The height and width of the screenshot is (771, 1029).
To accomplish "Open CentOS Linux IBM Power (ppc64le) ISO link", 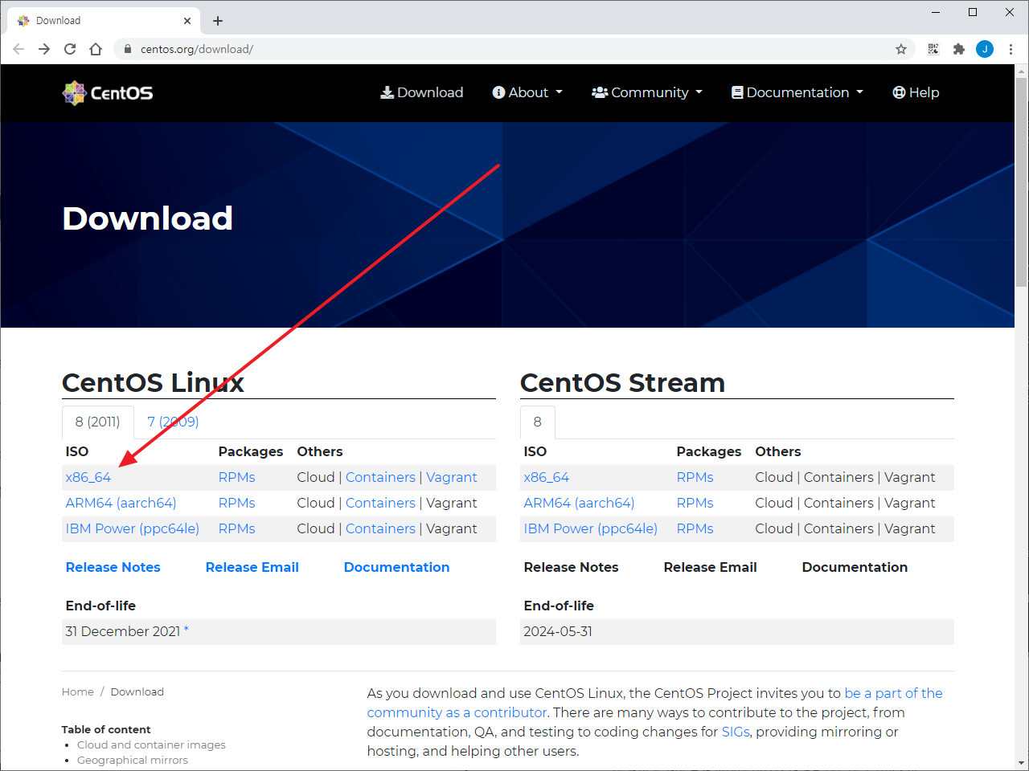I will pyautogui.click(x=133, y=528).
